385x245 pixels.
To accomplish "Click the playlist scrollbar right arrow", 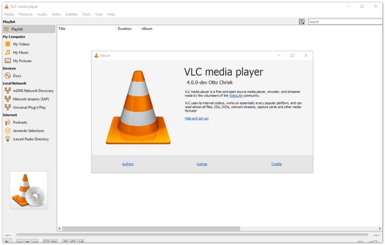I will [380, 229].
